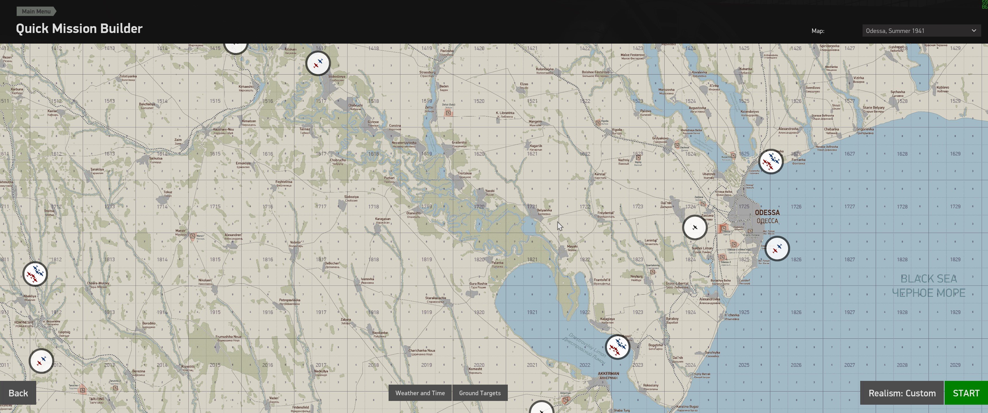Click the Troitskoe village label

pyautogui.click(x=464, y=173)
